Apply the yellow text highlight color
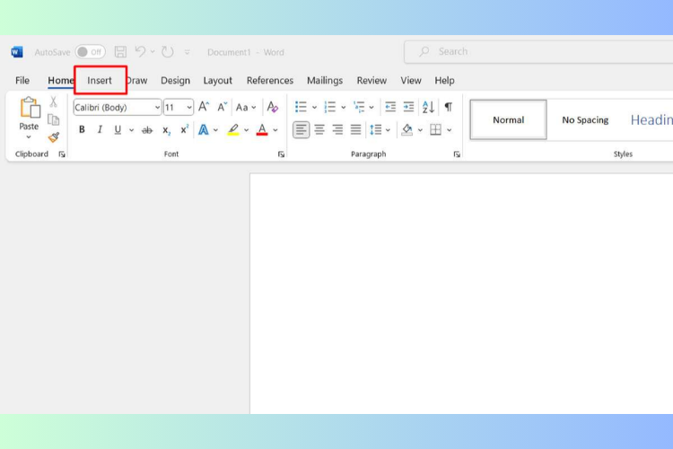The width and height of the screenshot is (673, 449). 233,129
